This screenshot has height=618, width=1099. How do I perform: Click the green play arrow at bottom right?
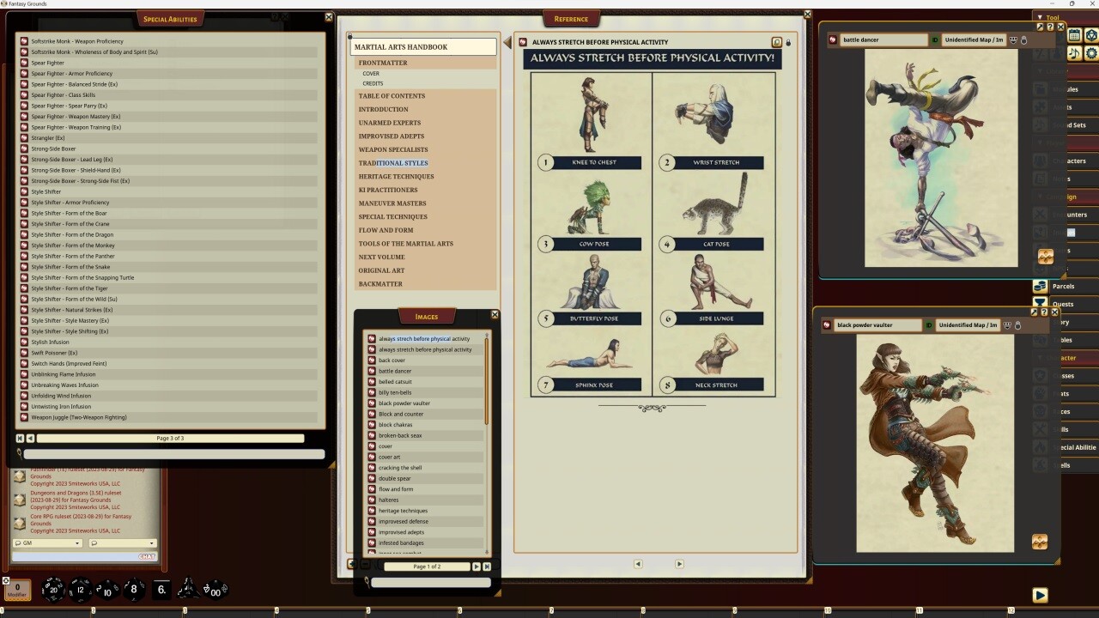[x=1040, y=595]
